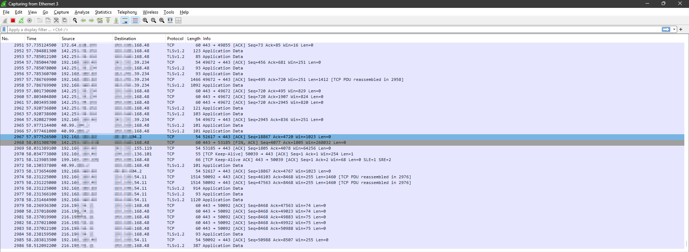Screen dimensions: 689x252
Task: Start capture shark fin icon
Action: (5, 20)
